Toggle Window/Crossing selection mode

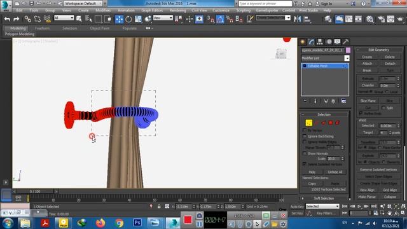tap(107, 19)
